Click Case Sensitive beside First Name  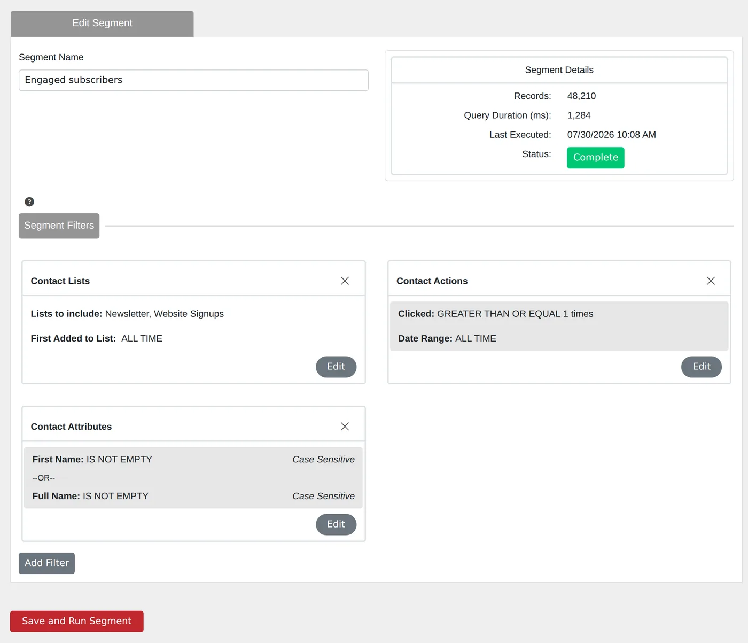pos(323,459)
